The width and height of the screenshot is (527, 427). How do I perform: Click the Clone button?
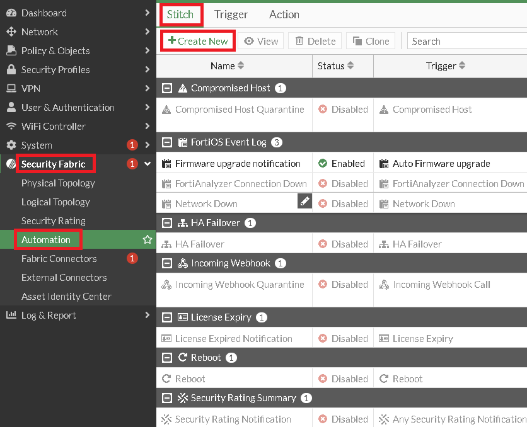pyautogui.click(x=371, y=41)
